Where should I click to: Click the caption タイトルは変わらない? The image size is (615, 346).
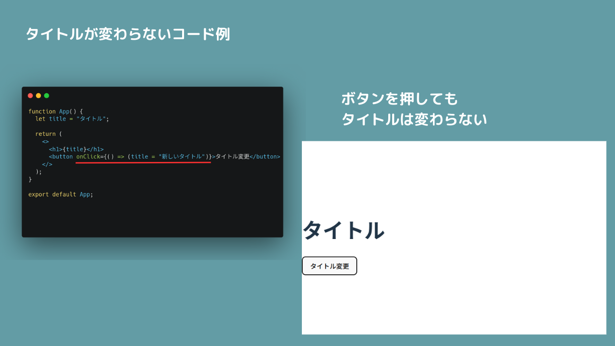pos(414,119)
